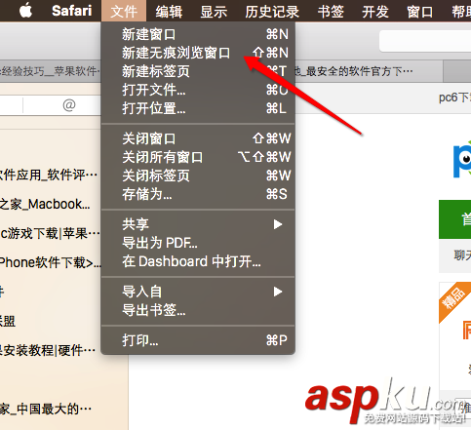
Task: Open the 显示 menu
Action: click(214, 12)
